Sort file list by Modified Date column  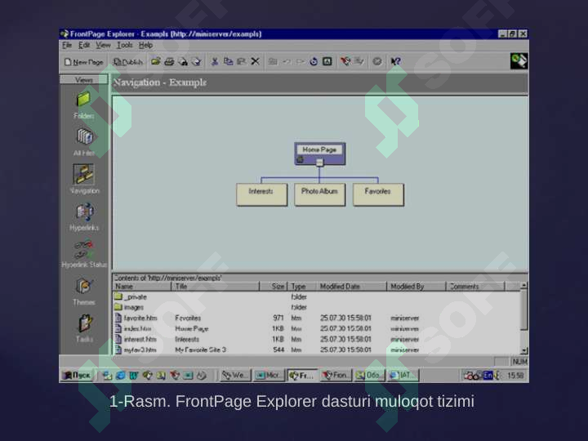[x=352, y=287]
